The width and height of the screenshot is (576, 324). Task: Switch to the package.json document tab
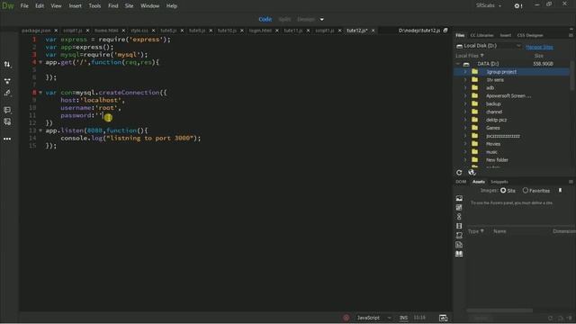pos(36,31)
